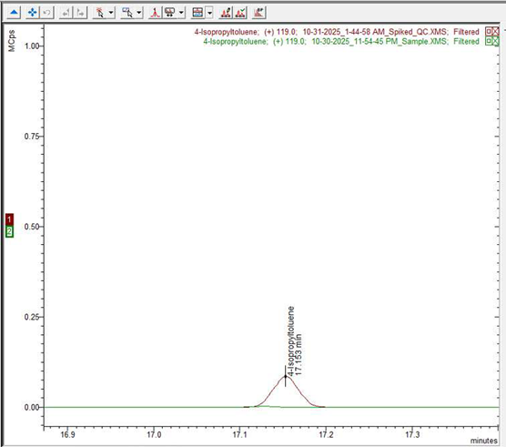
Task: Open dropdown next to blue-box cursor tool
Action: [139, 13]
